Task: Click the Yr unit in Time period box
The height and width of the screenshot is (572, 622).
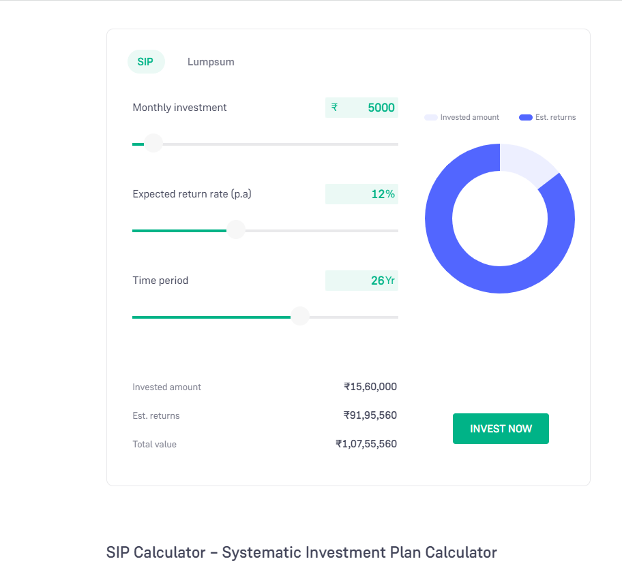Action: pyautogui.click(x=390, y=281)
